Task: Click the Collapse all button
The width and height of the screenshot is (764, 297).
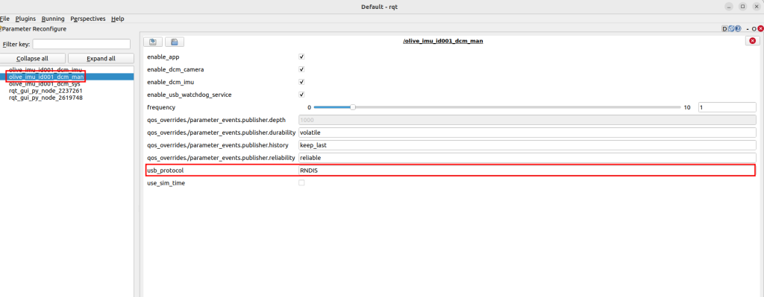Action: (x=33, y=58)
